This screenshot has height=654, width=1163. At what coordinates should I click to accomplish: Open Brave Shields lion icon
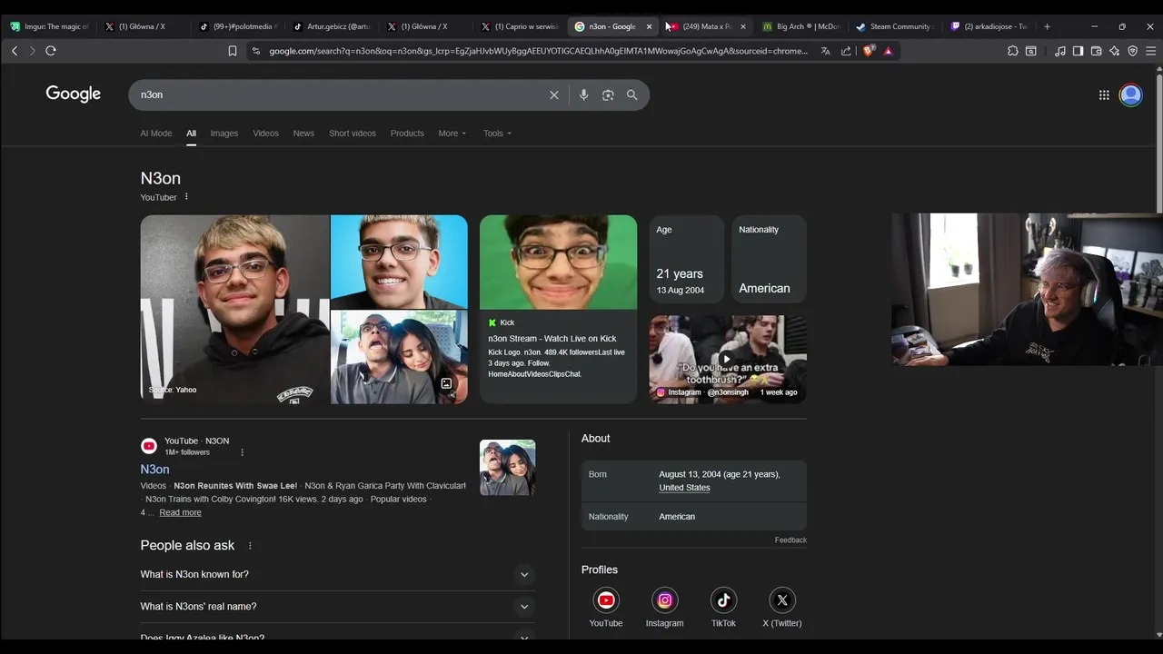[x=868, y=51]
